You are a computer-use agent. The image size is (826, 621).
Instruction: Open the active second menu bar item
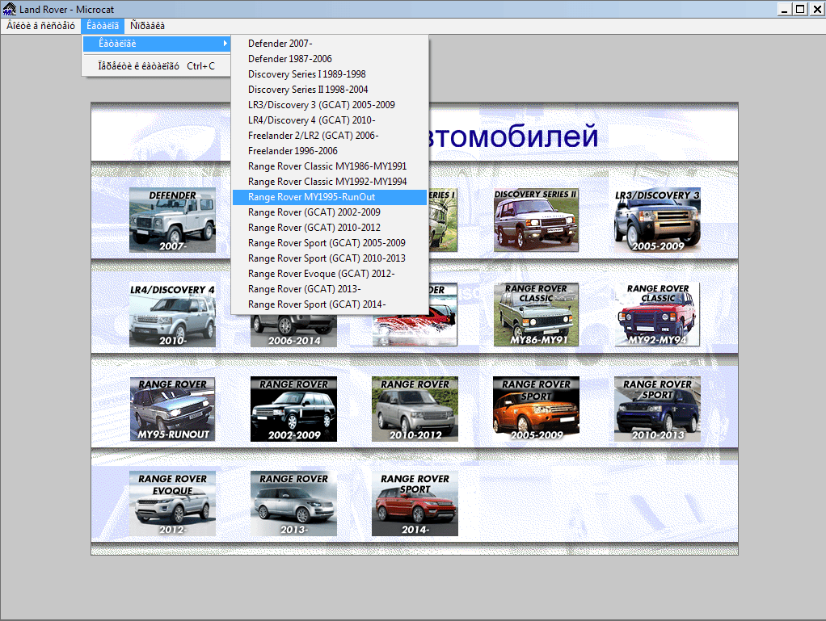pos(103,26)
